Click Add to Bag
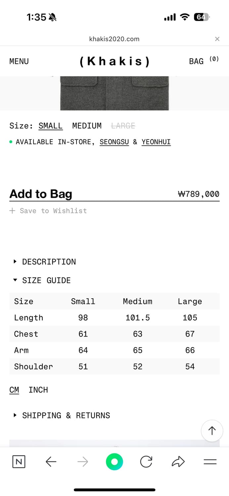The image size is (229, 496). [41, 194]
